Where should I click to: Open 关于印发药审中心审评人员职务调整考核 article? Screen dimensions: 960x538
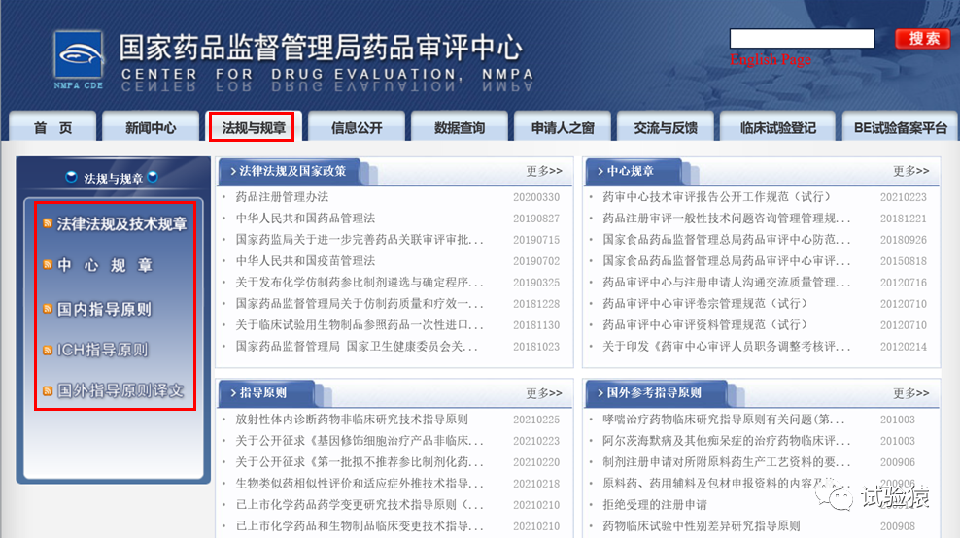(x=726, y=347)
